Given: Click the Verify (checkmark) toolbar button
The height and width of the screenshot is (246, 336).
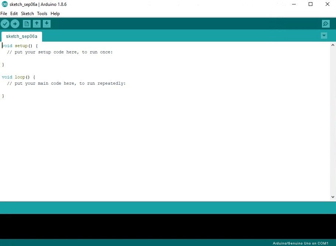Looking at the screenshot, I should pos(5,24).
